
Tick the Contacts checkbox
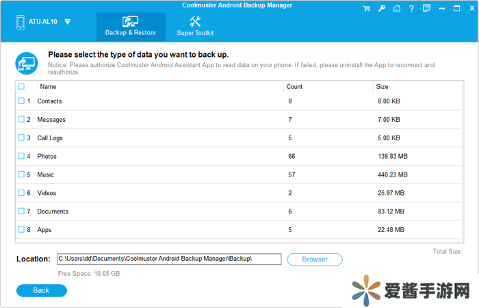click(x=21, y=101)
